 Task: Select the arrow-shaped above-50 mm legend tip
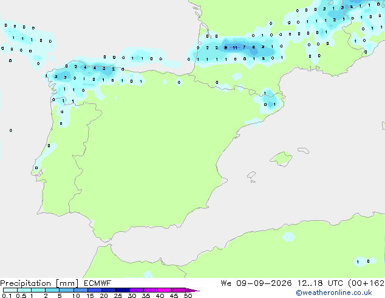(x=192, y=290)
